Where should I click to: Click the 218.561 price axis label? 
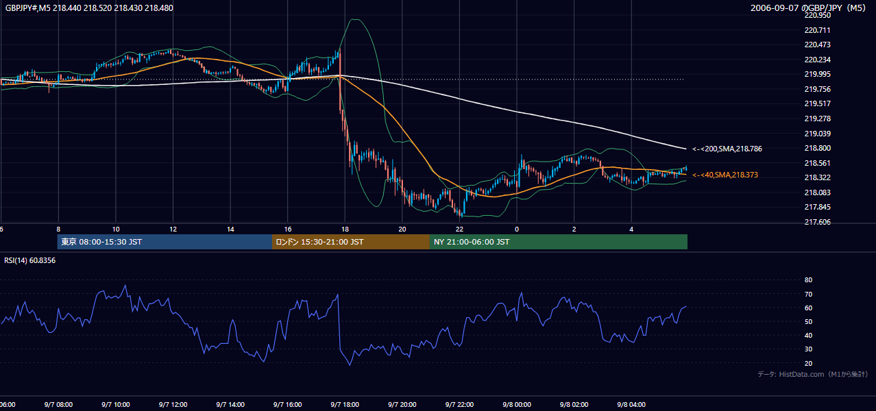[x=817, y=163]
